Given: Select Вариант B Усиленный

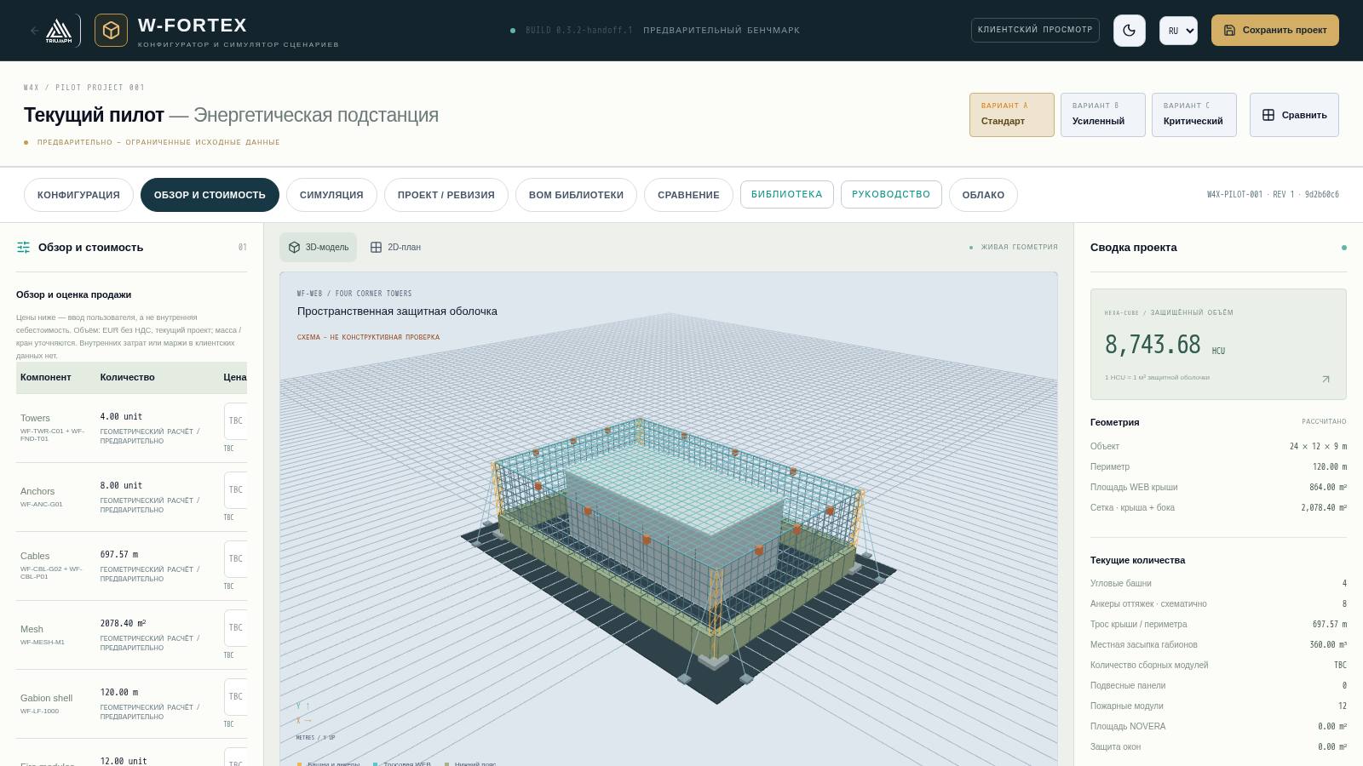Looking at the screenshot, I should click(1102, 115).
